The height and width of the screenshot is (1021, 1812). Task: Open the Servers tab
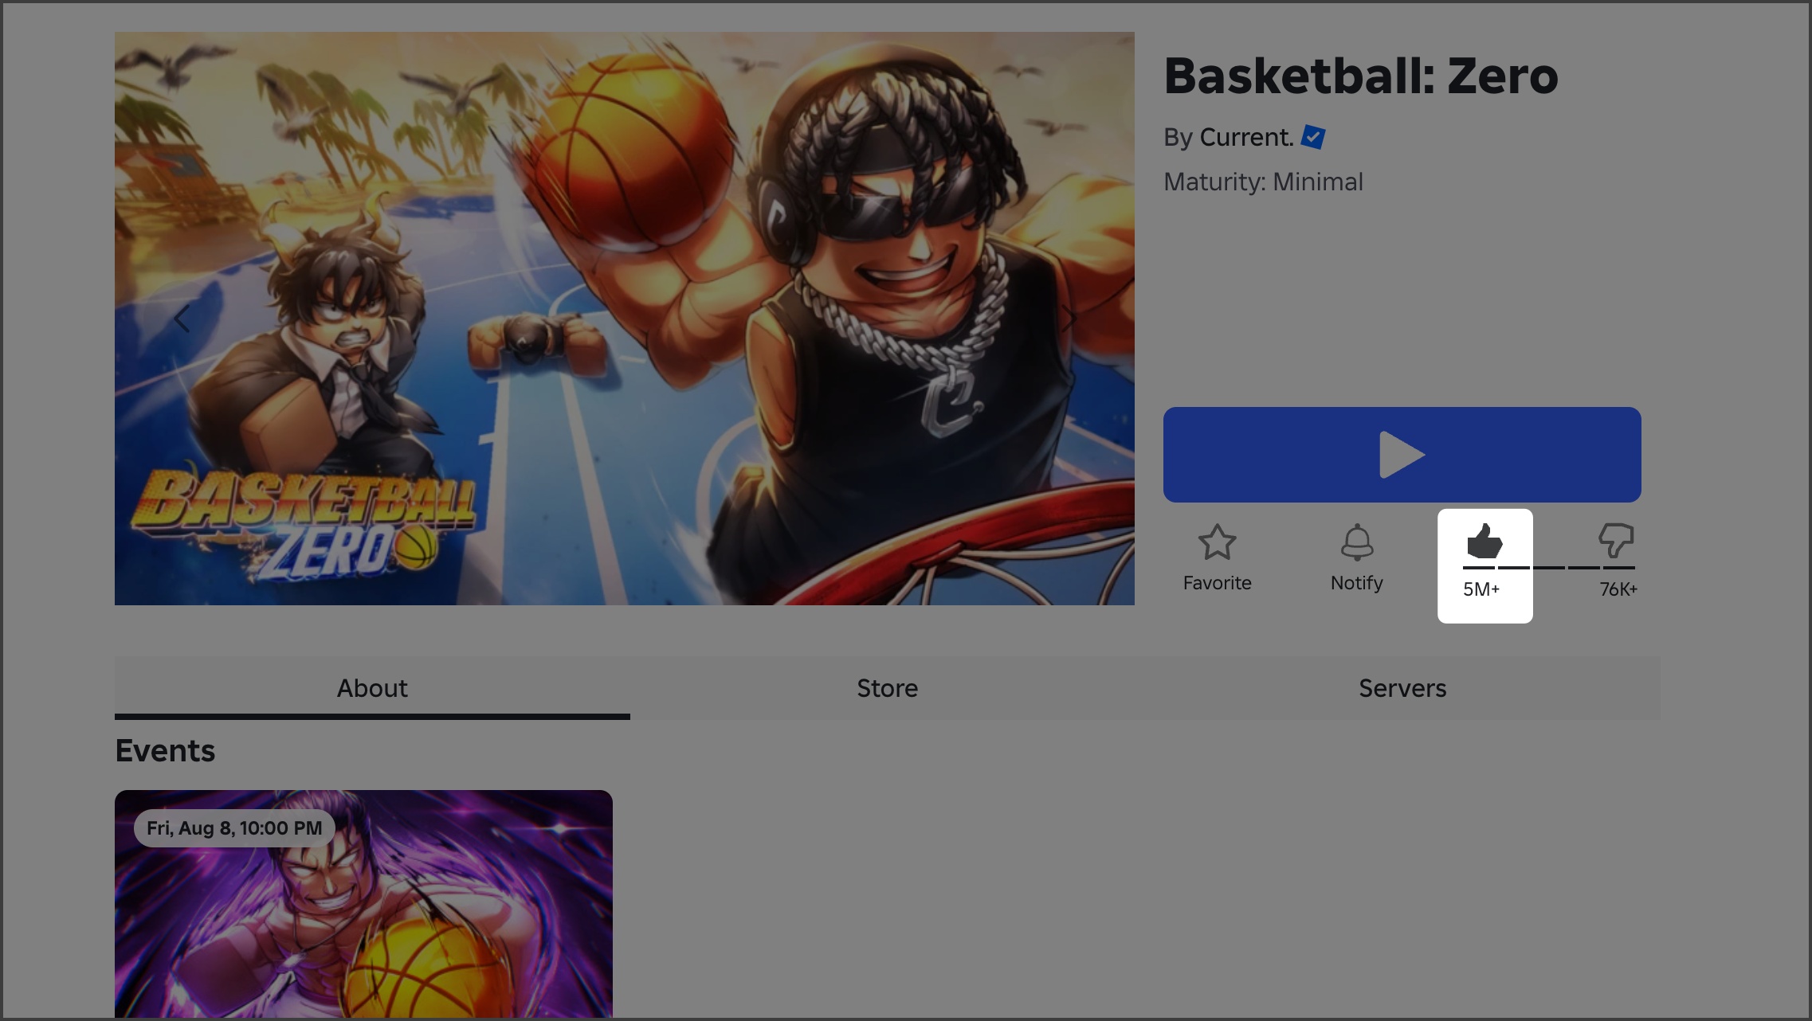[1402, 688]
